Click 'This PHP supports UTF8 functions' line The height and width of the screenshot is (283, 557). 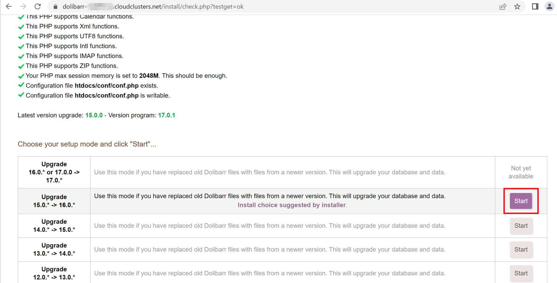[75, 36]
